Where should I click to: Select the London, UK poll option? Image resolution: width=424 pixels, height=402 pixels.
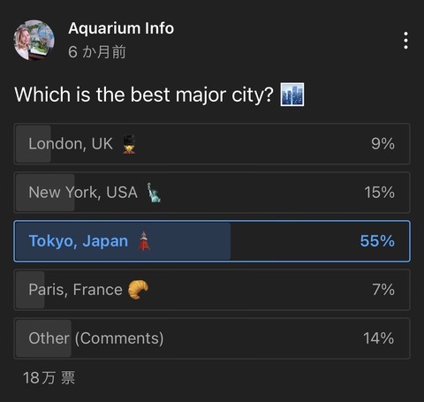click(x=212, y=144)
